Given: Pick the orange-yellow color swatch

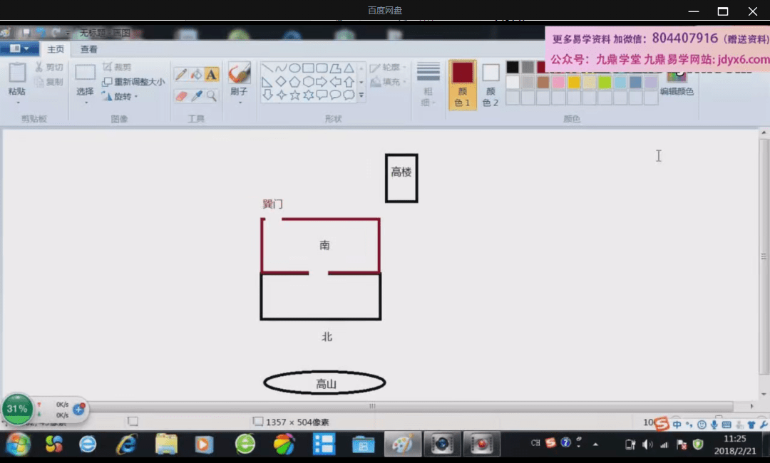Looking at the screenshot, I should coord(573,82).
